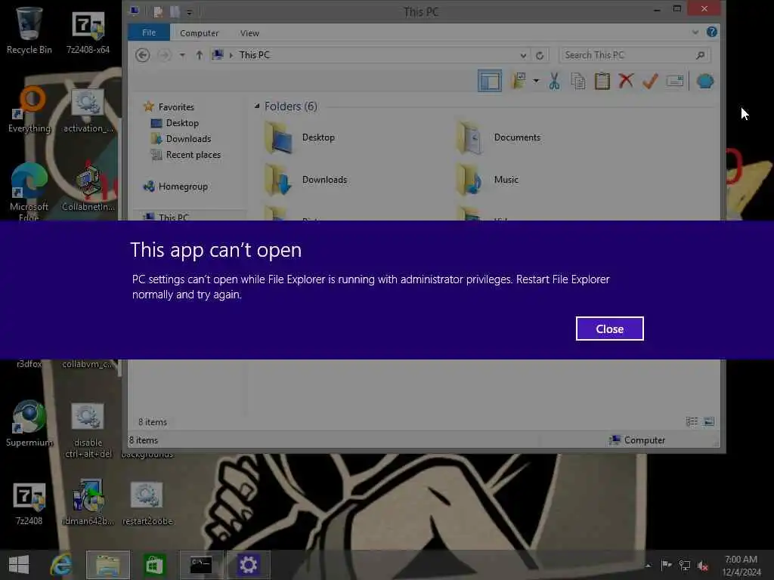Viewport: 774px width, 580px height.
Task: Expand the address bar history dropdown
Action: tap(523, 55)
